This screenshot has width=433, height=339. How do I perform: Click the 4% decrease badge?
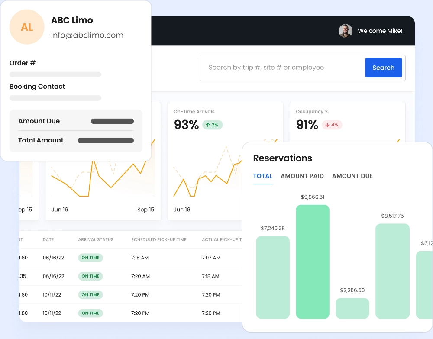click(x=332, y=125)
